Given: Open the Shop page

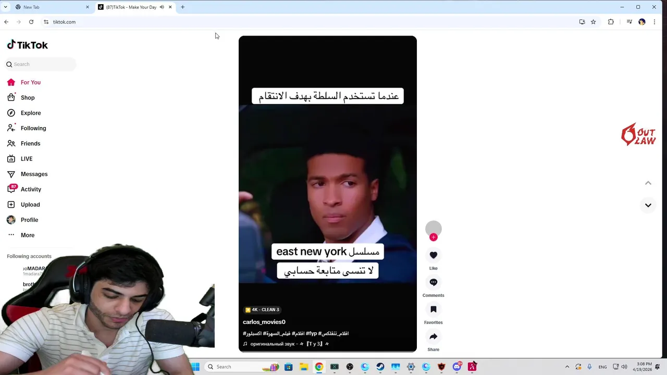Looking at the screenshot, I should pos(28,97).
